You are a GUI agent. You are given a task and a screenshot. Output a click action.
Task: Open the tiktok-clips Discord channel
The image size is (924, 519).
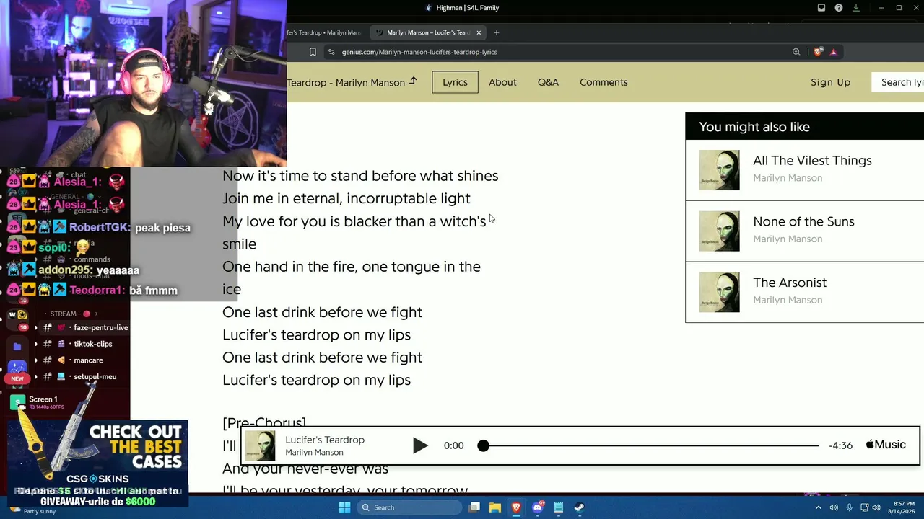(x=86, y=344)
